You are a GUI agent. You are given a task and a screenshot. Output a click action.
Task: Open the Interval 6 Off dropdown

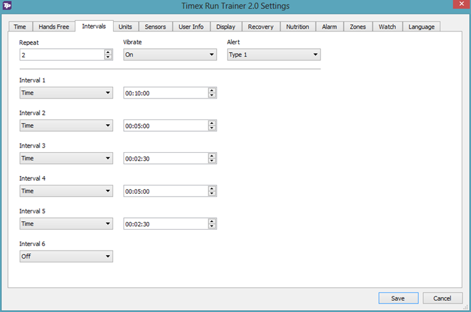click(66, 257)
